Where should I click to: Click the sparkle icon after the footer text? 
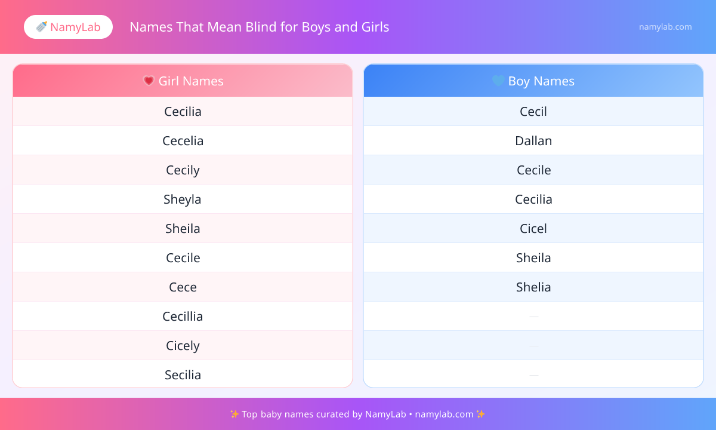481,414
